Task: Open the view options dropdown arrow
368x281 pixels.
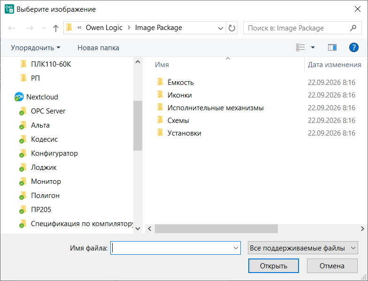Action: (x=313, y=48)
